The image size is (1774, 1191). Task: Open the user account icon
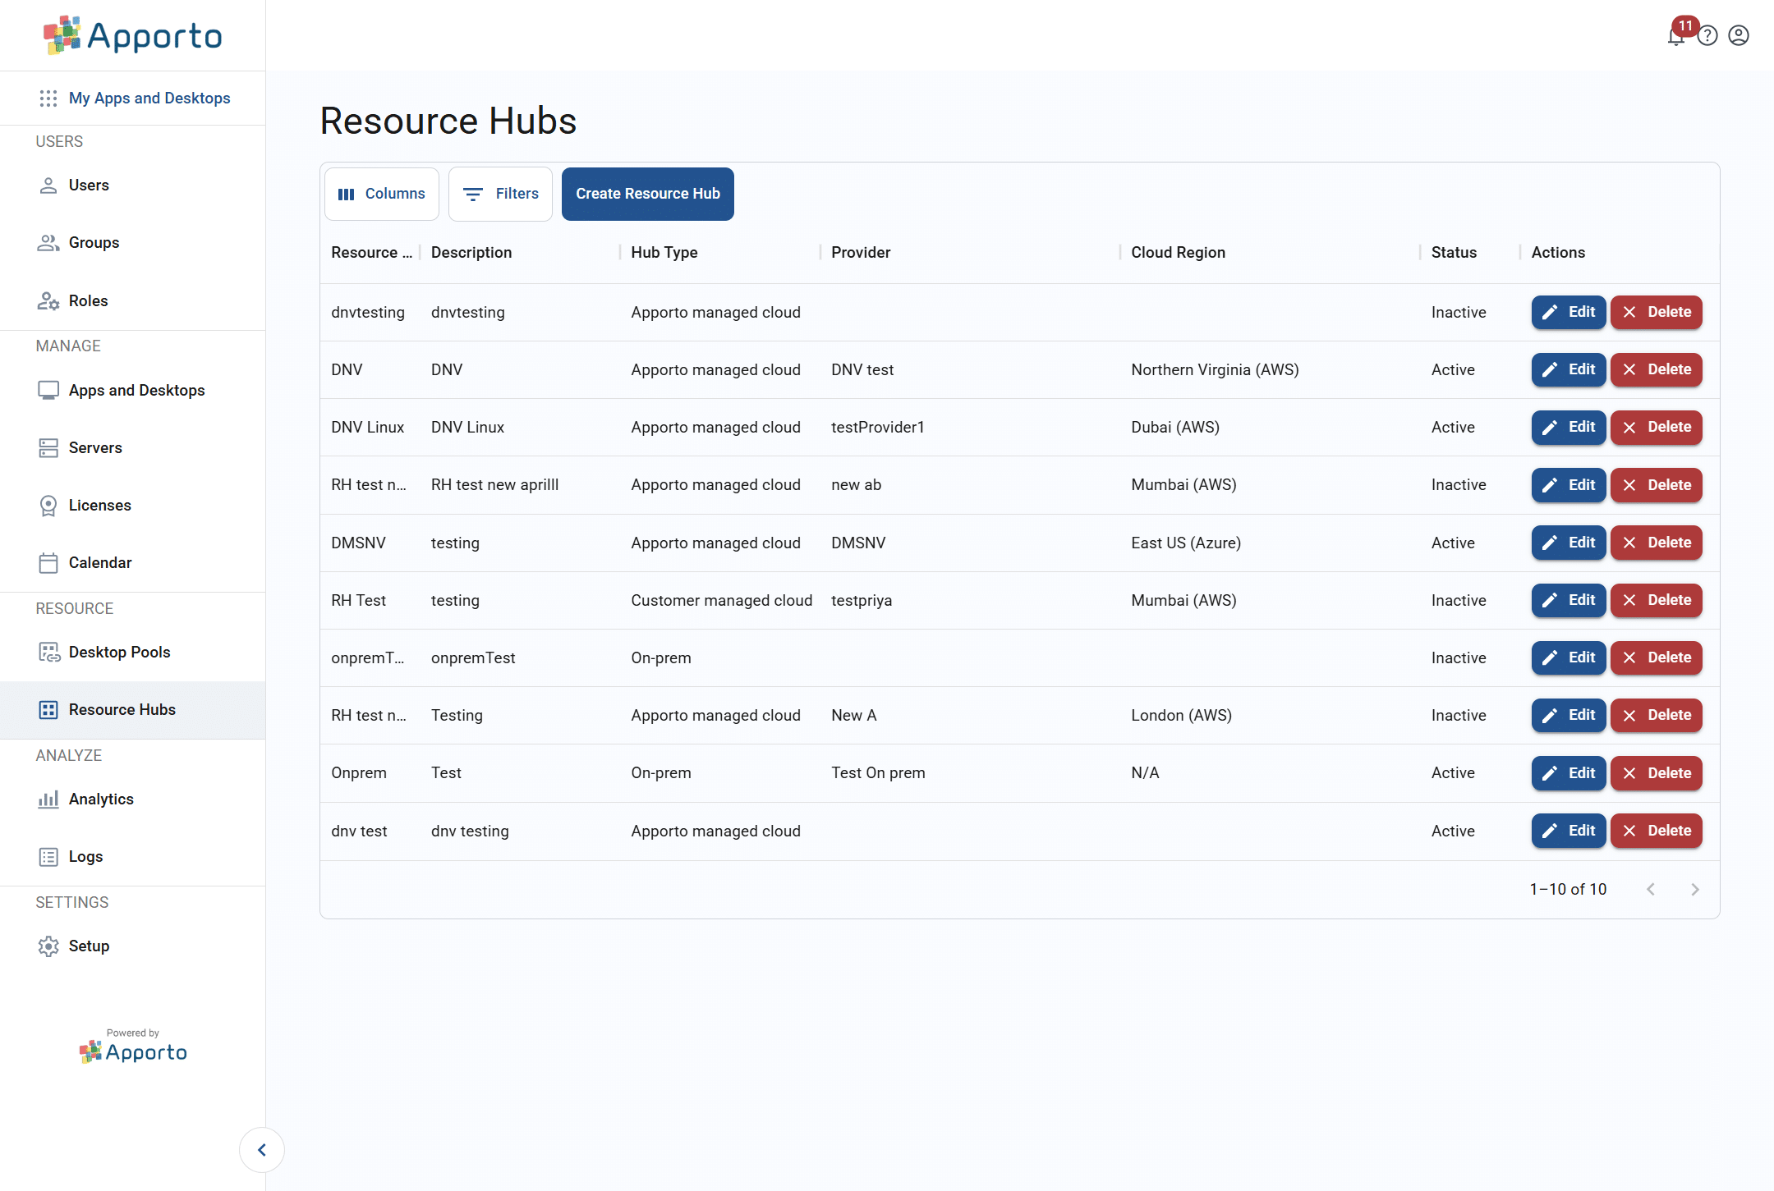(1738, 35)
